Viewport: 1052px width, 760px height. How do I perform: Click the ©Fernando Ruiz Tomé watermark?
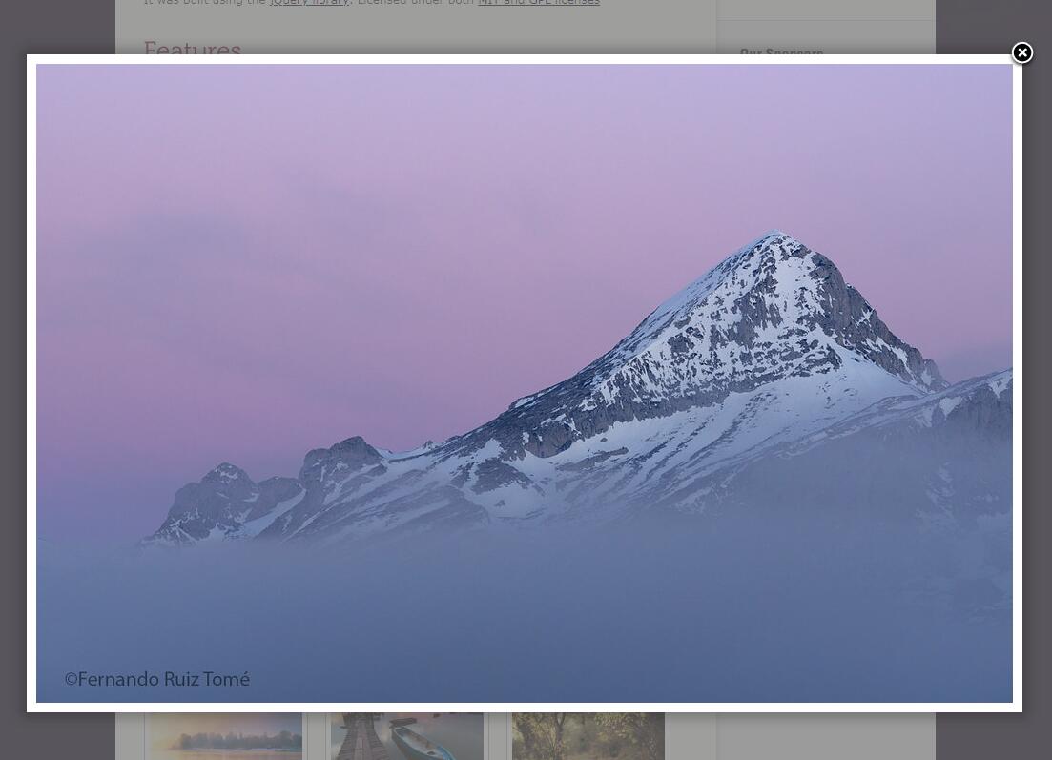157,679
